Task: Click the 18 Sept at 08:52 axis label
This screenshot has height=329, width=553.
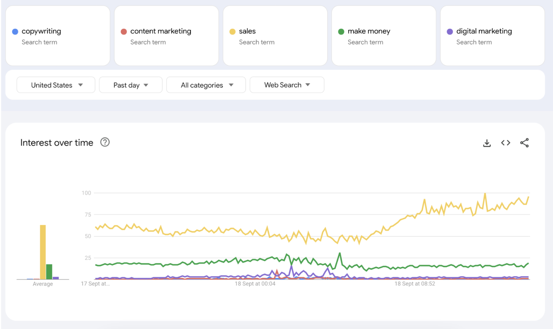Action: pos(415,284)
